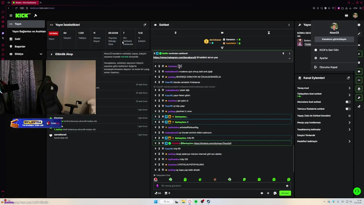The width and height of the screenshot is (364, 205).
Task: Click the pin icon beside the Kick logo
Action: 36,16
